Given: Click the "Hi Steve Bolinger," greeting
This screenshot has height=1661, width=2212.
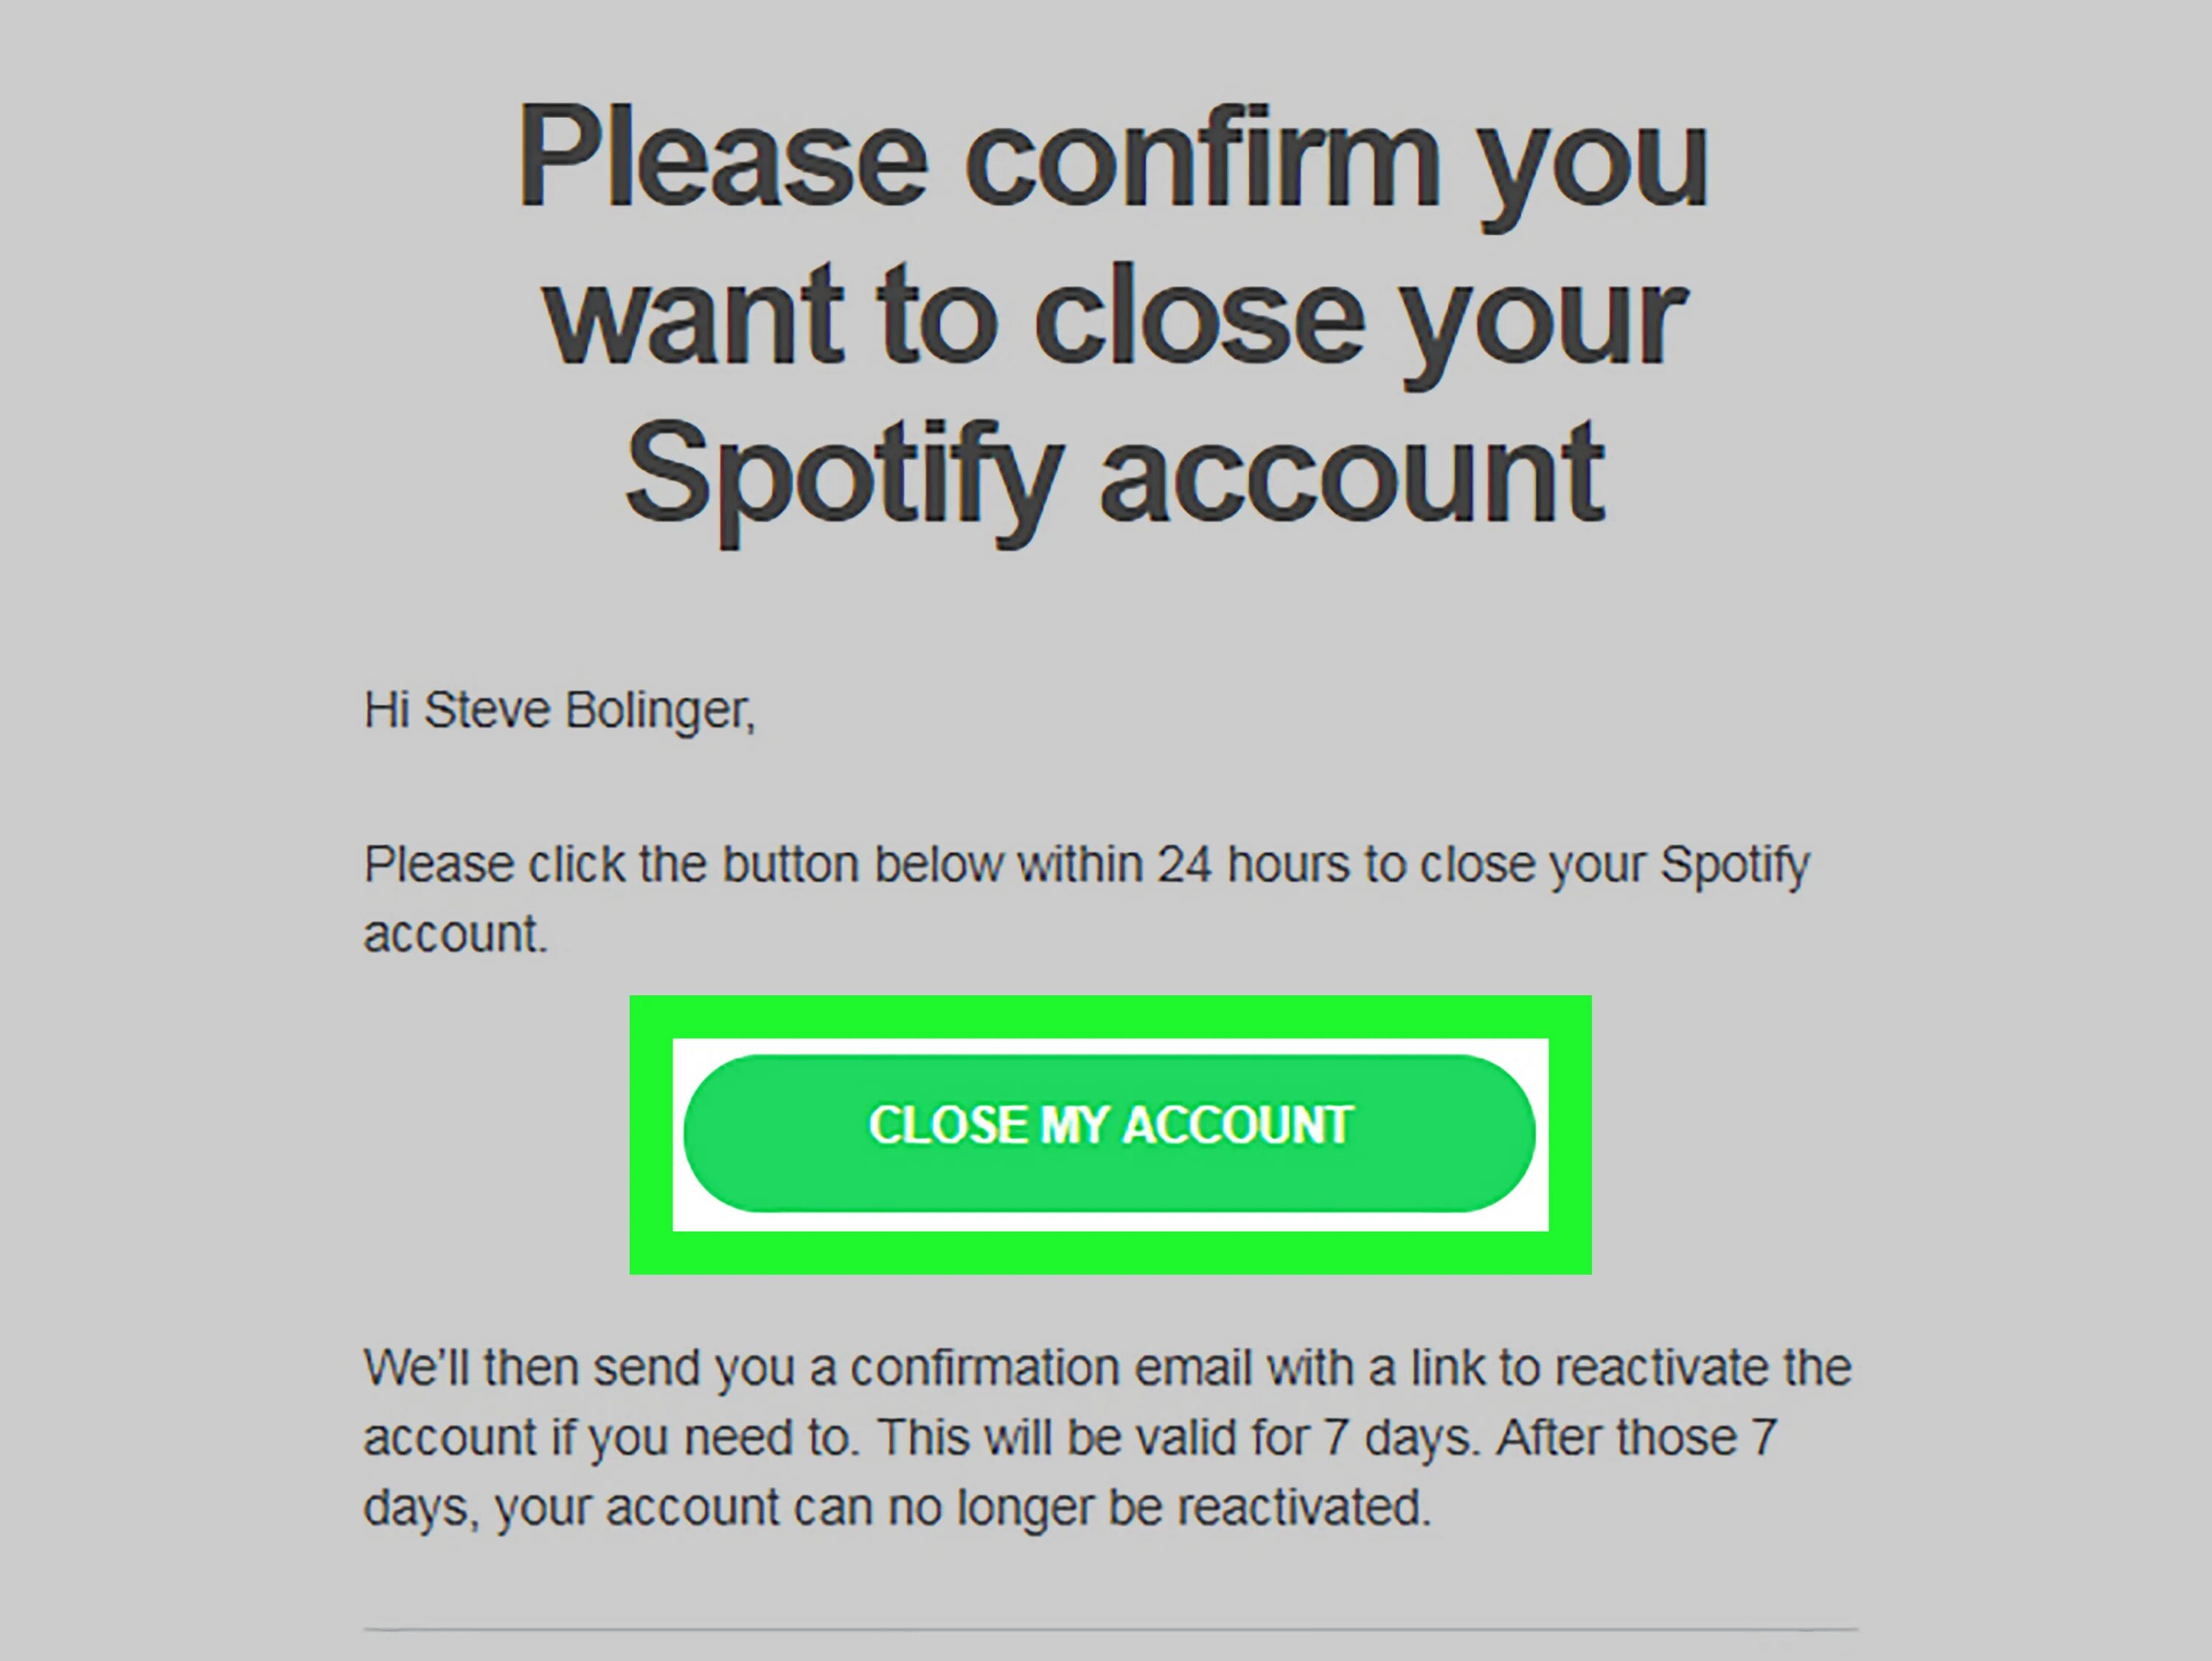Looking at the screenshot, I should tap(559, 711).
